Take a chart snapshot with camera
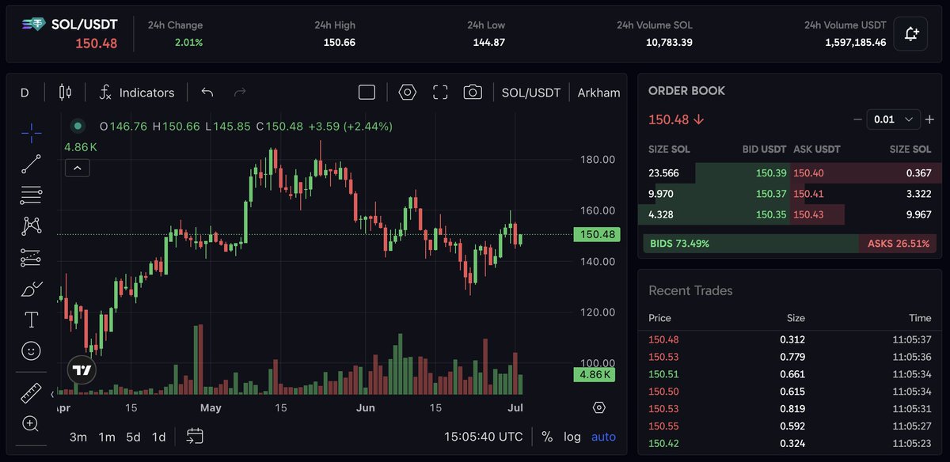 [x=473, y=93]
